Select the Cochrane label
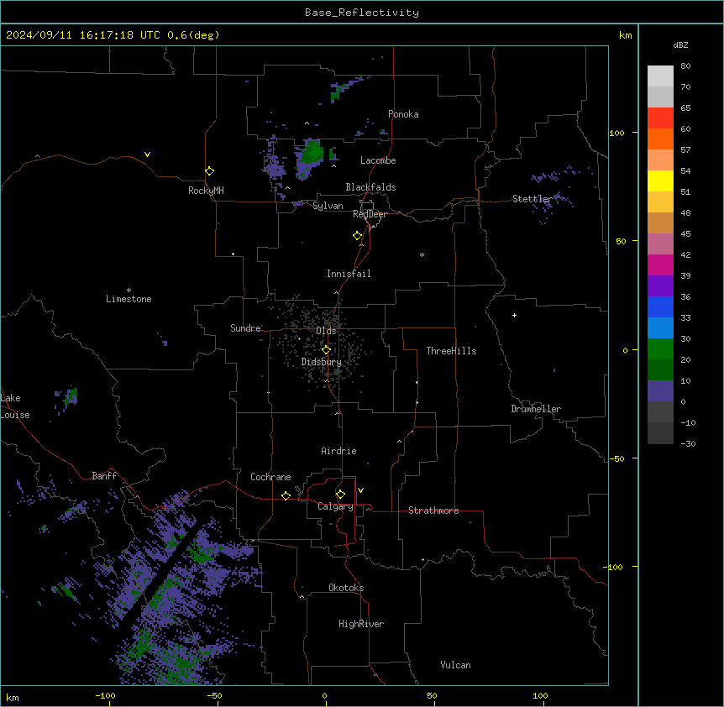Image resolution: width=724 pixels, height=707 pixels. point(270,477)
